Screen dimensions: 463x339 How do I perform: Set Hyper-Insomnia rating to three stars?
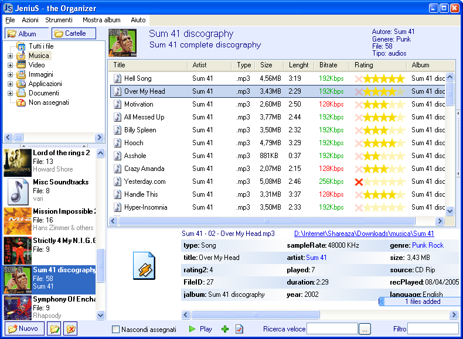tap(384, 208)
